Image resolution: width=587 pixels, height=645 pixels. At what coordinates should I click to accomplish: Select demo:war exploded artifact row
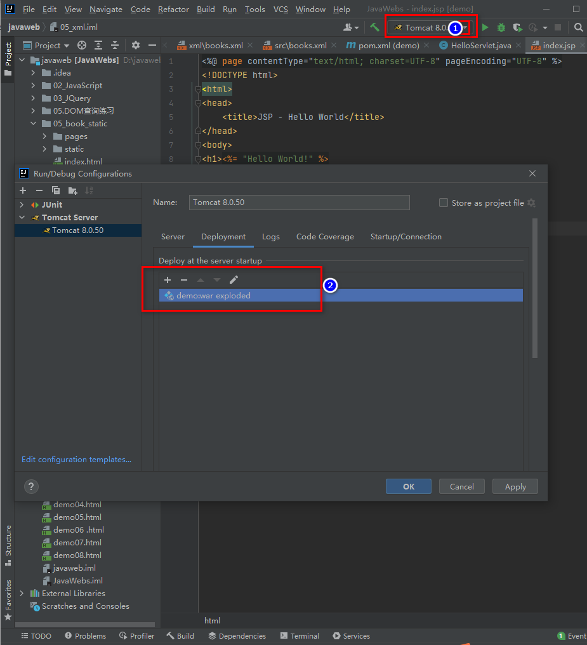click(341, 295)
